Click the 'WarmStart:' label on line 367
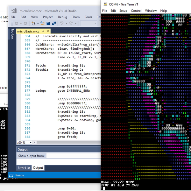This screenshot has width=191, height=191. (x=45, y=49)
